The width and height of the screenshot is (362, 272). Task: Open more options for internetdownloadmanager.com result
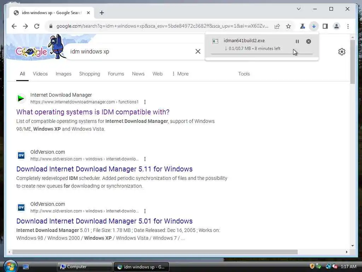[145, 102]
